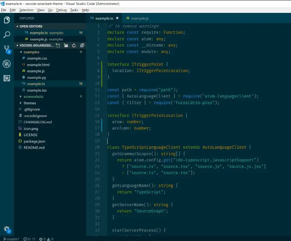Image resolution: width=291 pixels, height=241 pixels.
Task: Click the New Folder icon in explorer header
Action: click(x=66, y=45)
